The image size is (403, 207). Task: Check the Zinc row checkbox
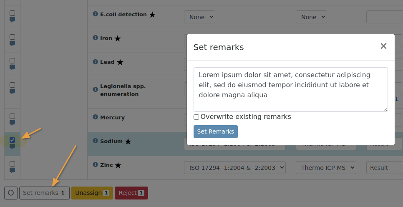pyautogui.click(x=12, y=164)
